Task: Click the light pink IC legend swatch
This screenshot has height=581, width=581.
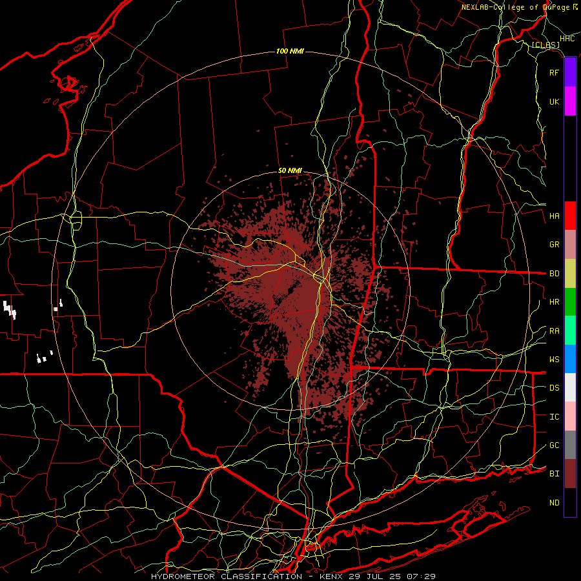Action: (x=570, y=416)
